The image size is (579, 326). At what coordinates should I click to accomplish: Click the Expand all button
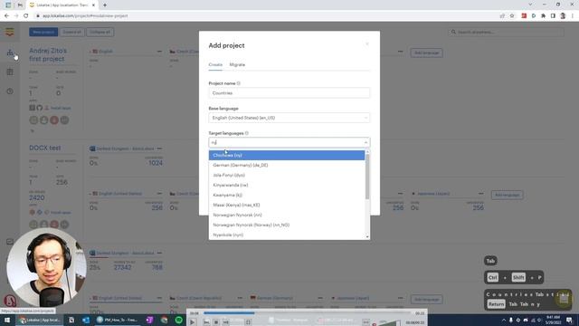pyautogui.click(x=71, y=33)
